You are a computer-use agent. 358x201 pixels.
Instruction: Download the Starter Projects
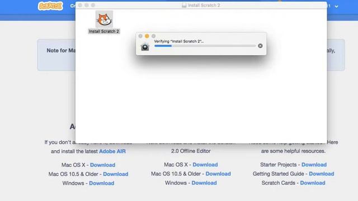tap(314, 165)
